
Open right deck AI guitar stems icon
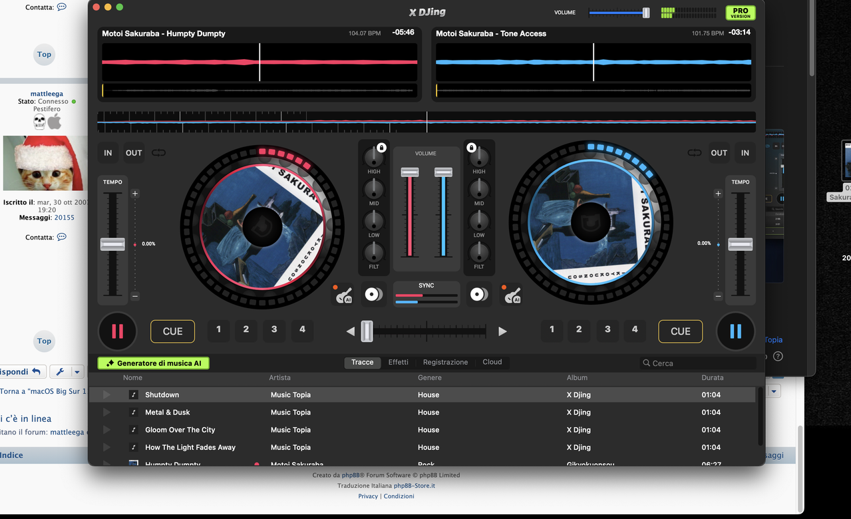511,295
